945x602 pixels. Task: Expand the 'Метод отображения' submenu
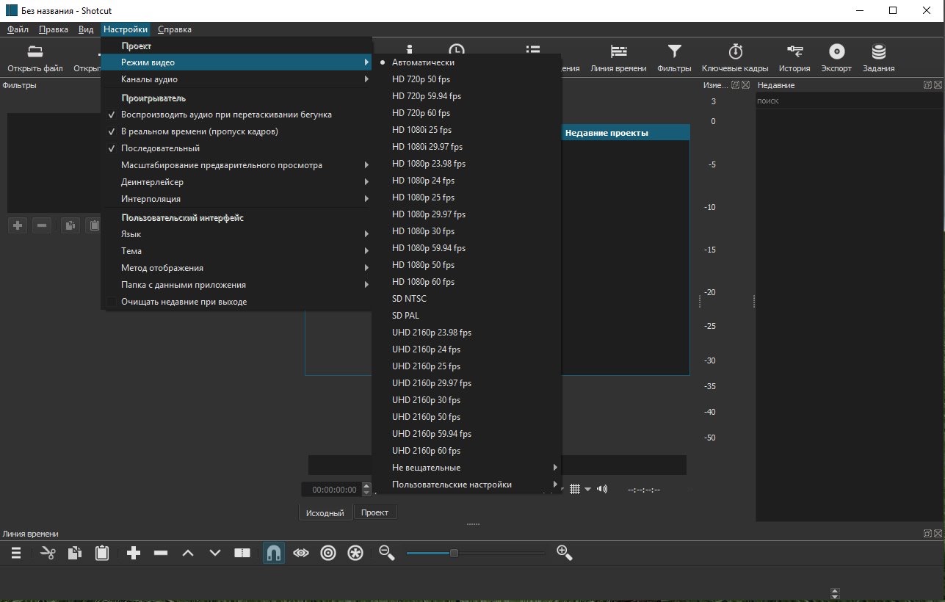236,268
